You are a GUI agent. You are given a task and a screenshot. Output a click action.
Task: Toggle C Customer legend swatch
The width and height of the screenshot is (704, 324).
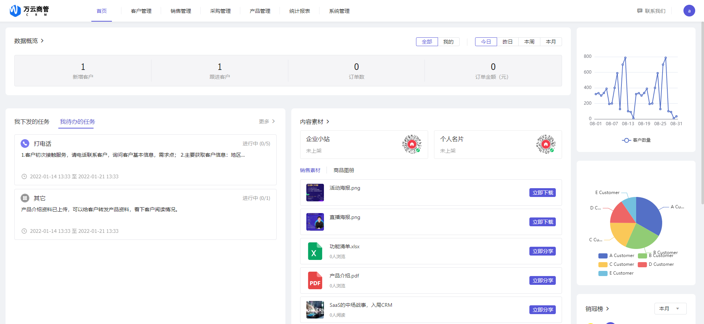click(x=603, y=265)
